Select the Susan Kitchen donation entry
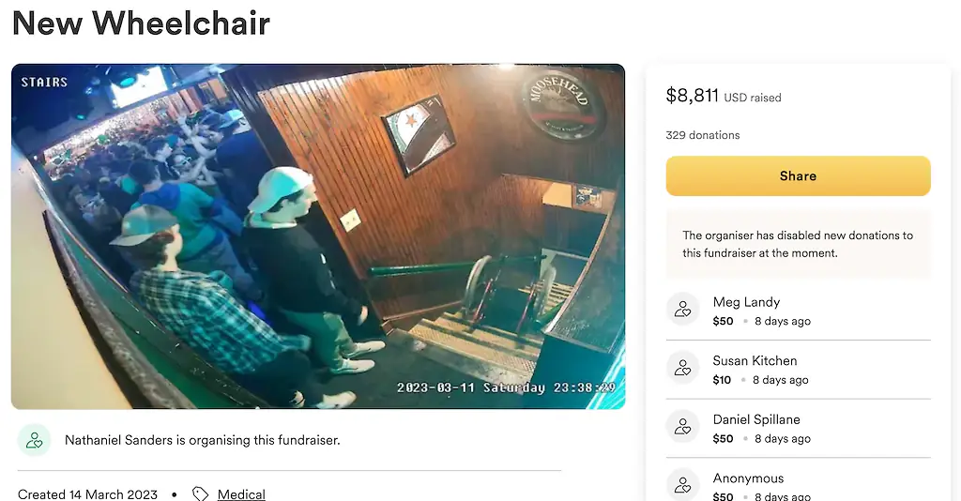Viewport: 961px width, 501px height. [798, 370]
